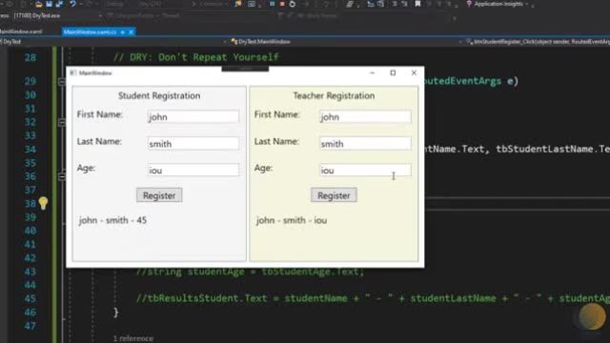Switch to the MainWindow.xaml tab
The image size is (610, 343).
pyautogui.click(x=21, y=31)
